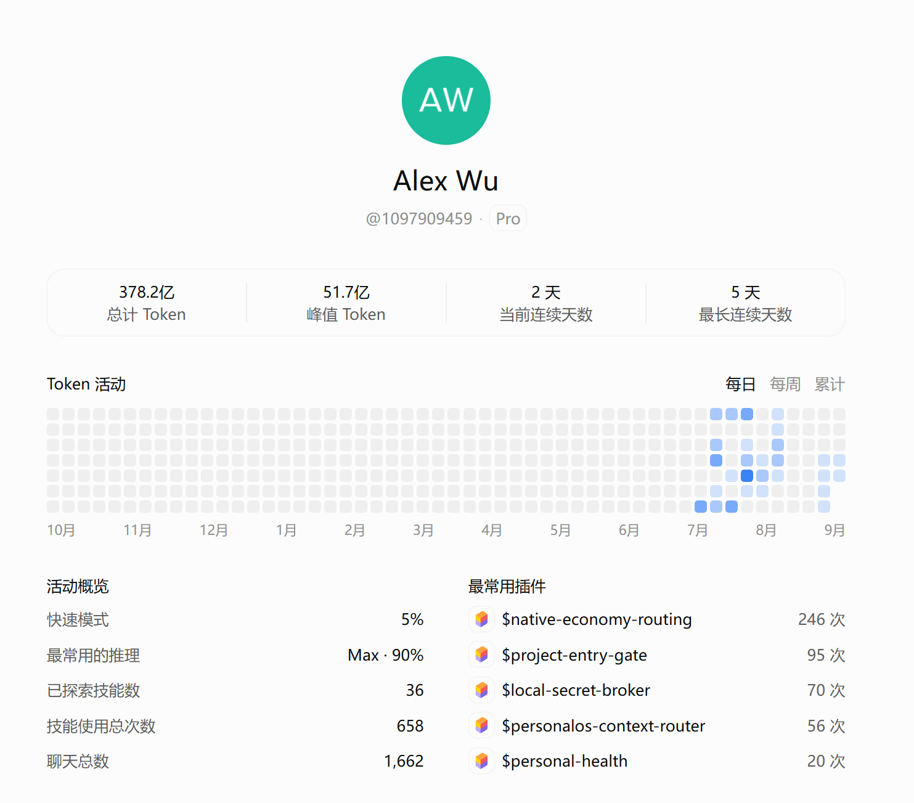Click the 95 次 usage count

click(x=826, y=655)
